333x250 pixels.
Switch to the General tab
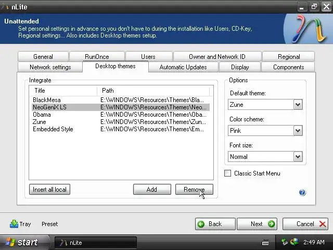pyautogui.click(x=43, y=57)
